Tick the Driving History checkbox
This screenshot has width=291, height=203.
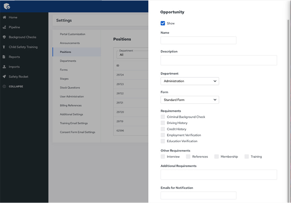[x=163, y=123]
